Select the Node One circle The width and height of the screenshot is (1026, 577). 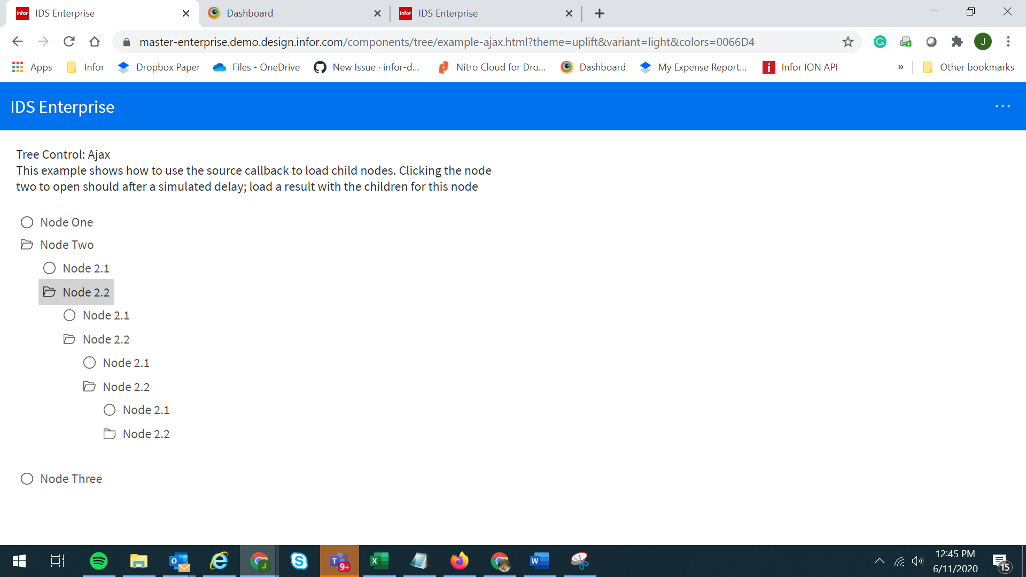(x=27, y=222)
